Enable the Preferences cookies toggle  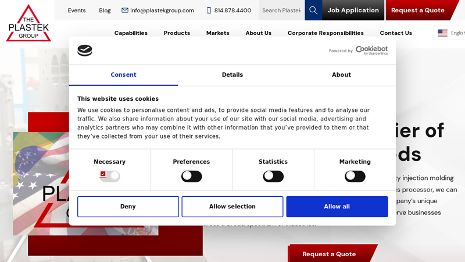pos(192,176)
